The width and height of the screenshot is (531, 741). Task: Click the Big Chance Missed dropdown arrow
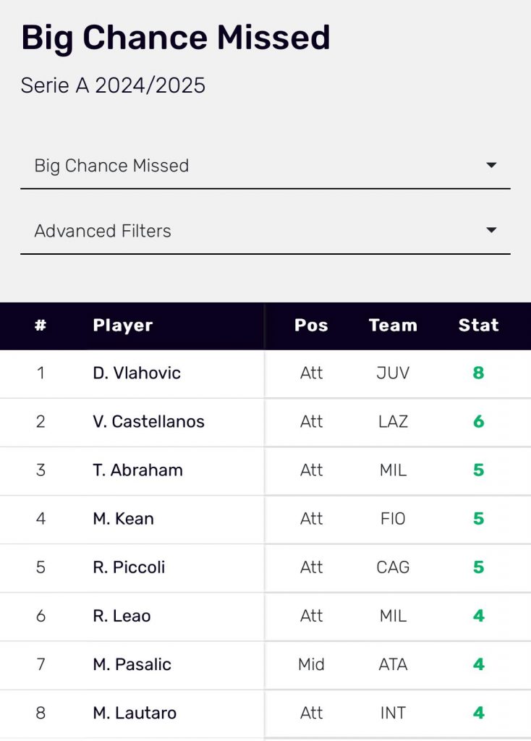coord(491,166)
